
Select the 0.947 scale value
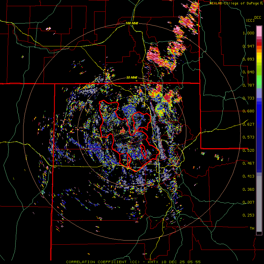pyautogui.click(x=248, y=46)
